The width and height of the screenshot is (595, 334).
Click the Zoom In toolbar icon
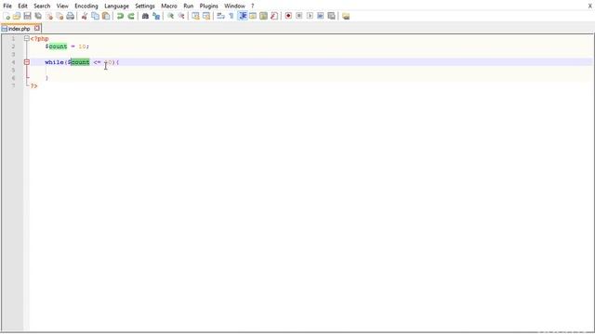pyautogui.click(x=170, y=16)
